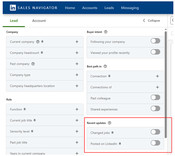This screenshot has width=175, height=156.
Task: Select the Lead tab
Action: [x=14, y=21]
